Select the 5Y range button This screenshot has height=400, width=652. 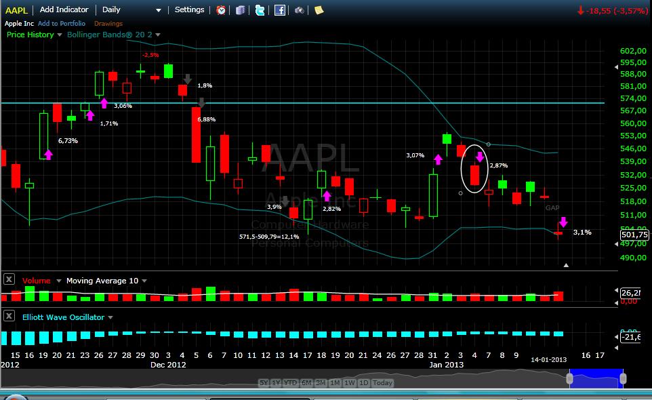264,383
